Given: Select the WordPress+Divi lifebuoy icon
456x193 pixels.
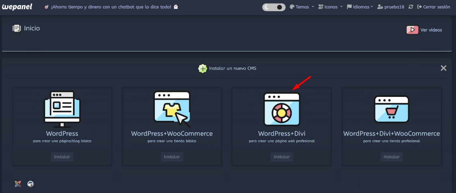Looking at the screenshot, I should (x=282, y=109).
